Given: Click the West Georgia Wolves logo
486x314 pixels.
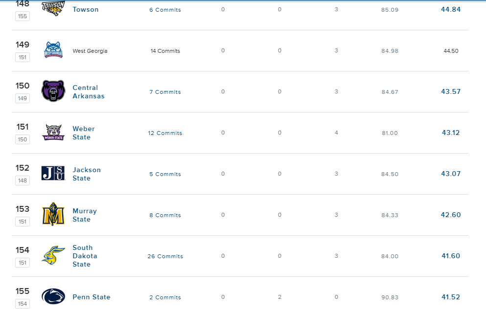Looking at the screenshot, I should point(53,50).
